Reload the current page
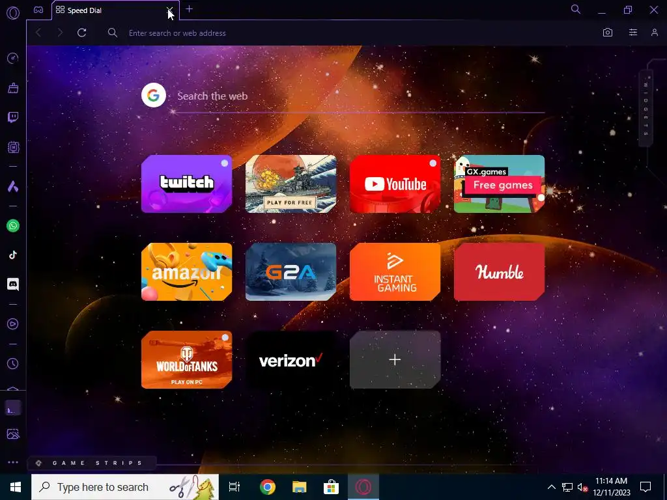The width and height of the screenshot is (667, 500). pos(81,33)
